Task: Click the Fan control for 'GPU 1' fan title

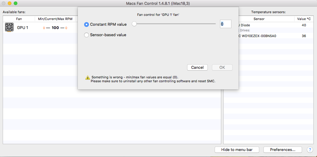Action: [x=158, y=15]
